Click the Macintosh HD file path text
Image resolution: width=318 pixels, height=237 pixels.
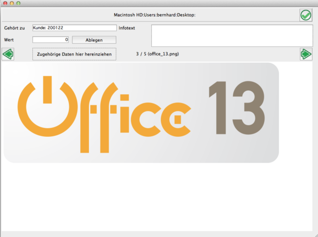tap(154, 15)
